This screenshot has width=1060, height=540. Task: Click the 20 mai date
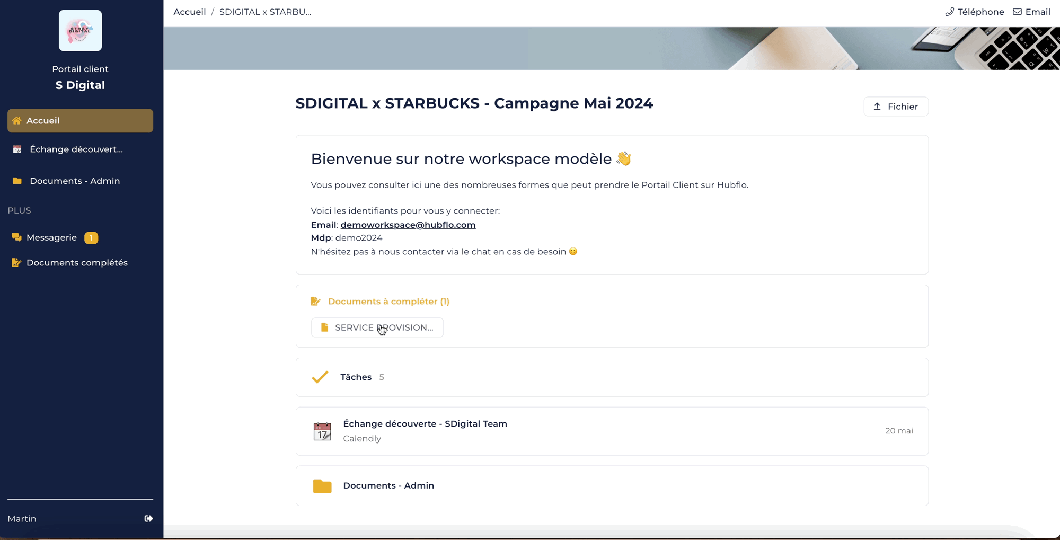pyautogui.click(x=899, y=431)
